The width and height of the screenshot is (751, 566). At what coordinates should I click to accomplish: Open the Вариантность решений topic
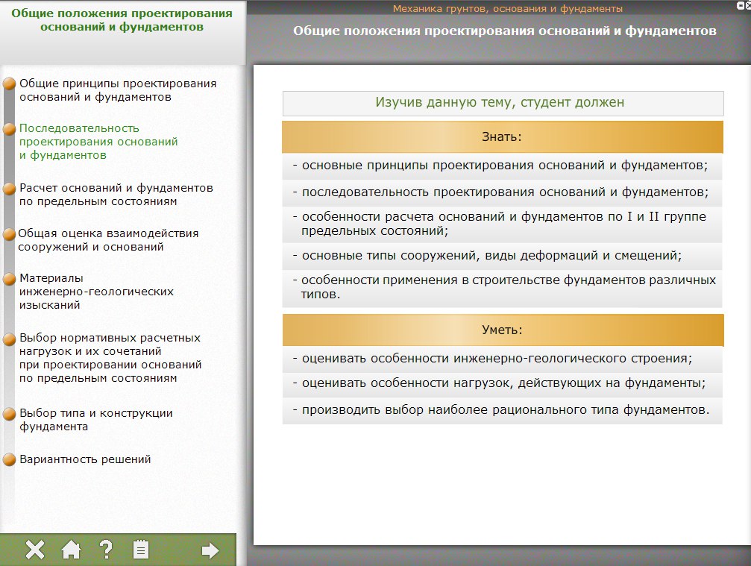(x=85, y=459)
